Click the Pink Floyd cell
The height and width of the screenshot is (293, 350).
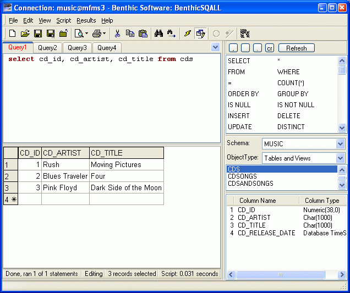[65, 187]
